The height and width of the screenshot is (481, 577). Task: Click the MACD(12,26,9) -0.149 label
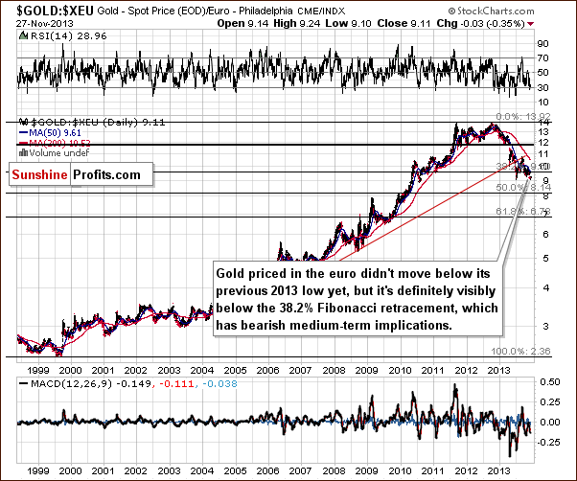(x=85, y=384)
